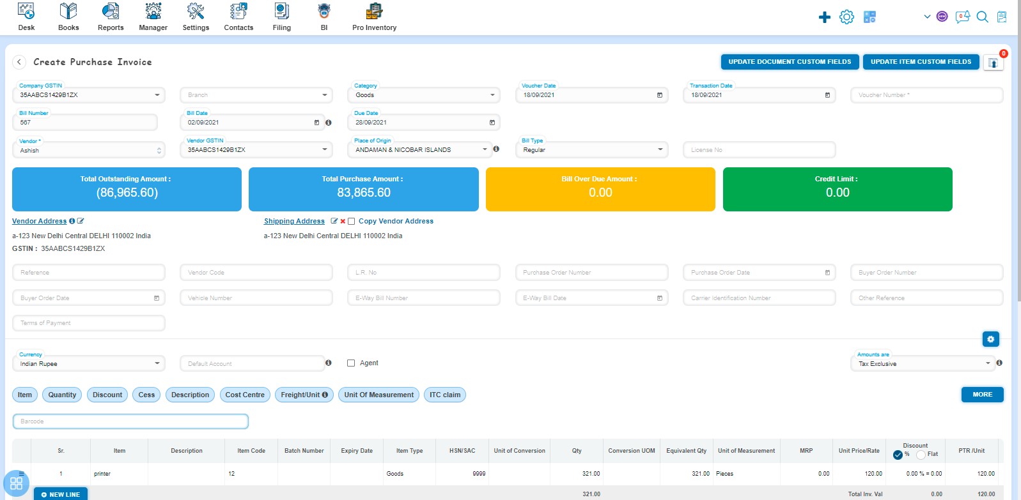Screen dimensions: 1021x500
Task: Click the Purchase Order Number field
Action: [591, 273]
